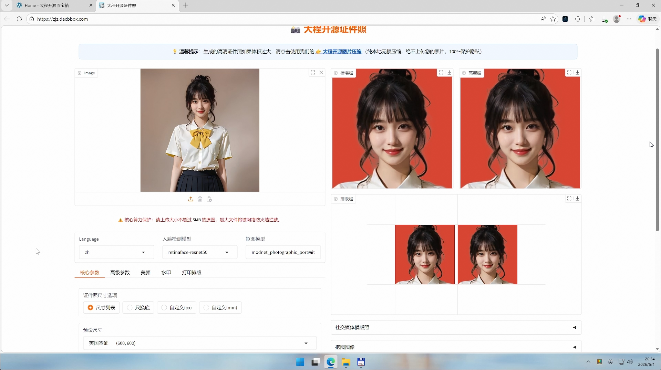Open File Explorer from taskbar
The width and height of the screenshot is (661, 370).
pyautogui.click(x=346, y=362)
